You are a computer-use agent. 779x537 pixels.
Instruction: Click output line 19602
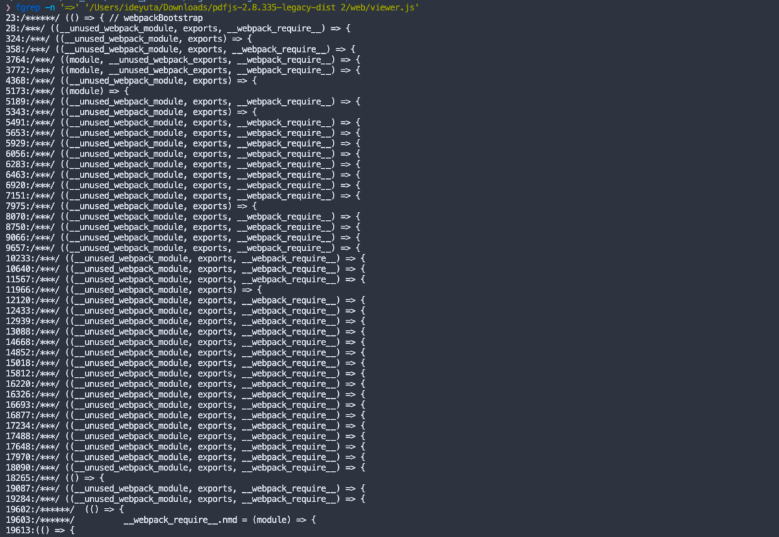click(65, 509)
